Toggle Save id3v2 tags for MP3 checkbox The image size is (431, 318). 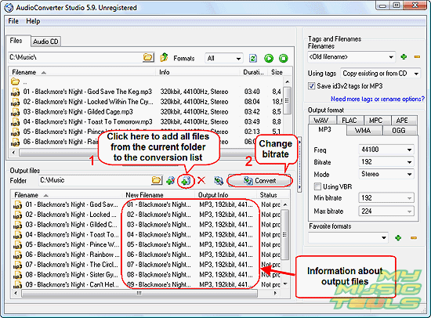pyautogui.click(x=311, y=86)
